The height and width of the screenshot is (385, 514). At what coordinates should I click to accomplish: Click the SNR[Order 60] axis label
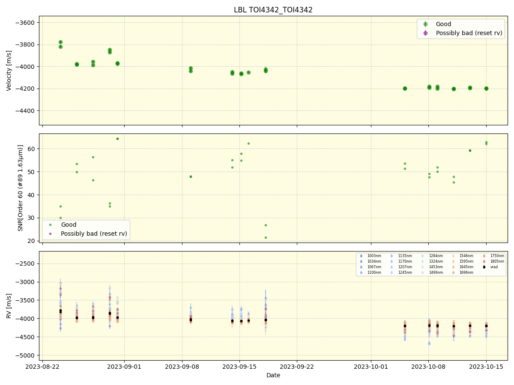tap(21, 188)
